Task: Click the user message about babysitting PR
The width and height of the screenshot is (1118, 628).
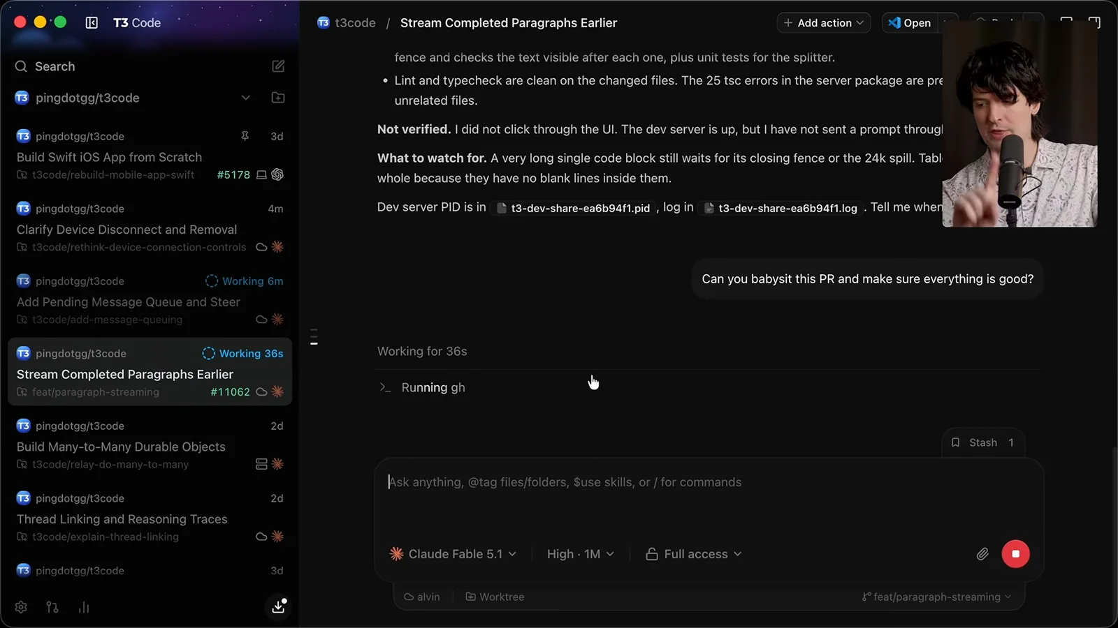Action: click(x=867, y=279)
